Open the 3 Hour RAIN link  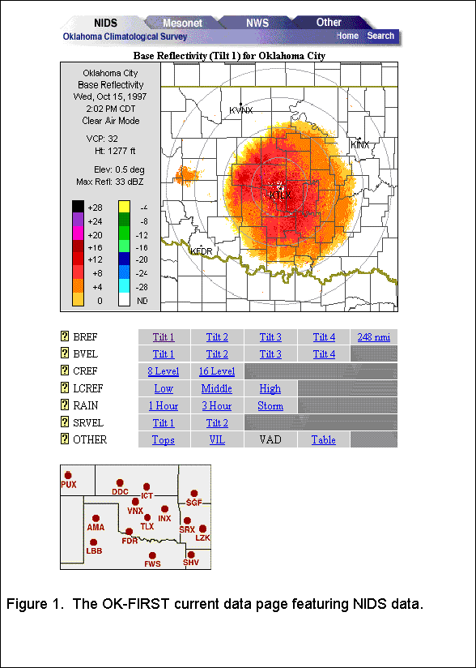tap(217, 405)
